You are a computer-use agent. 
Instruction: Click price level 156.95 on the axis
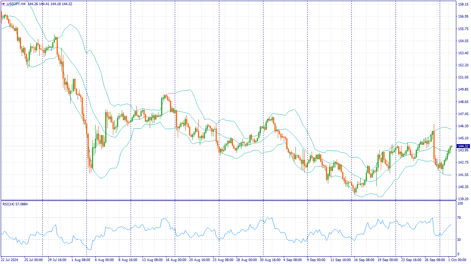(x=463, y=16)
